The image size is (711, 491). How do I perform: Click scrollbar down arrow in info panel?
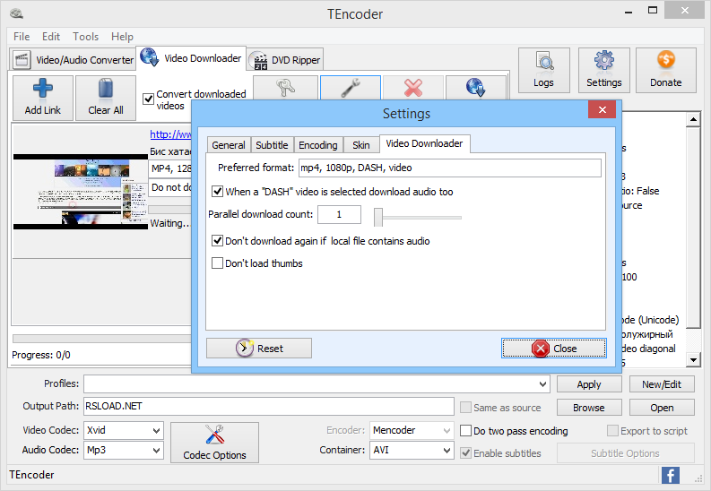[x=693, y=360]
